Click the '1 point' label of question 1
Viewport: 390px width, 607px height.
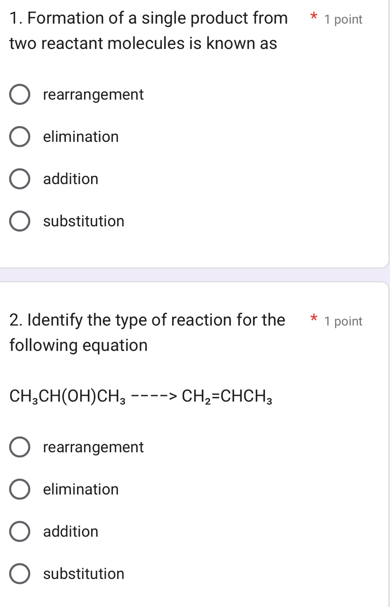click(x=343, y=19)
